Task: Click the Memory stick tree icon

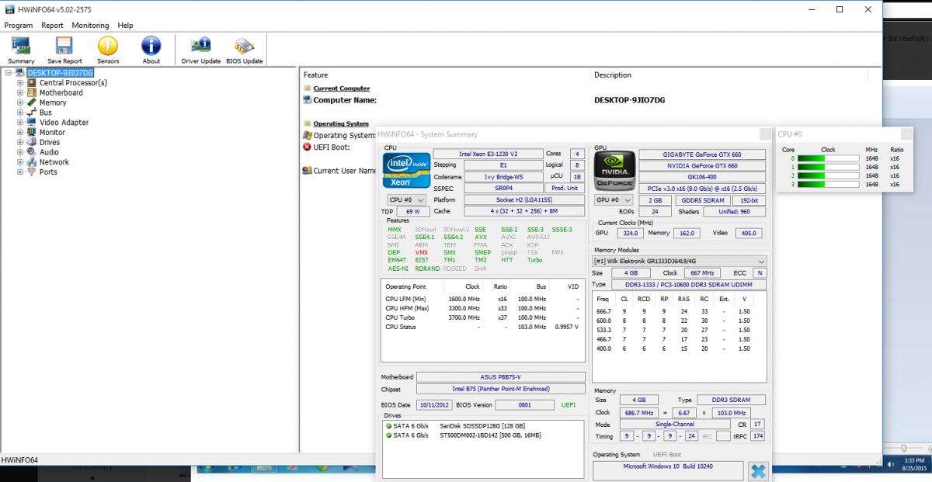Action: (32, 102)
